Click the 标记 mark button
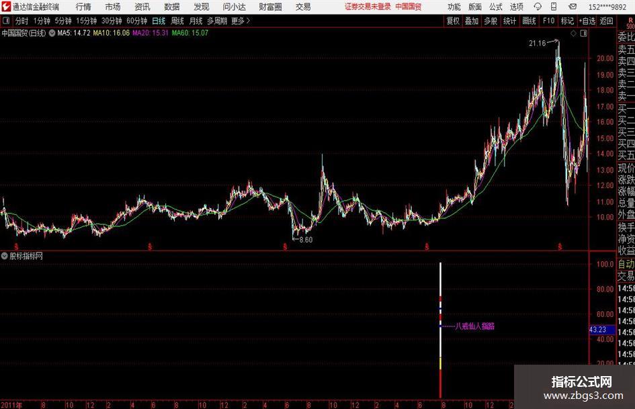Image resolution: width=635 pixels, height=409 pixels. (567, 21)
